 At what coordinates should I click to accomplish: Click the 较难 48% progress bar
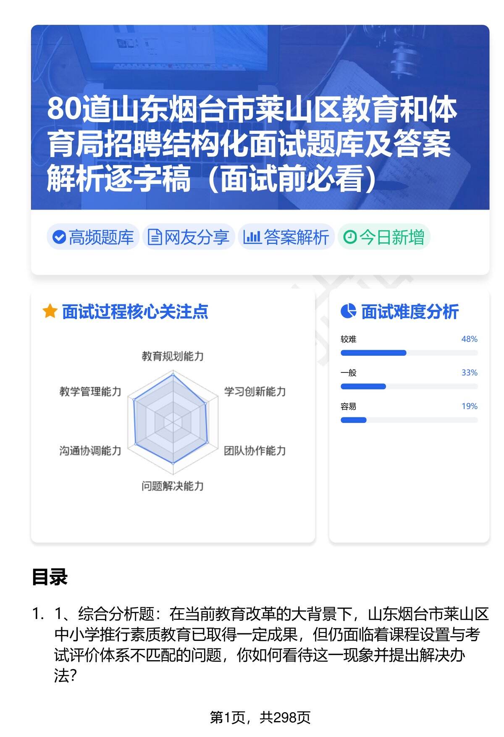[409, 353]
